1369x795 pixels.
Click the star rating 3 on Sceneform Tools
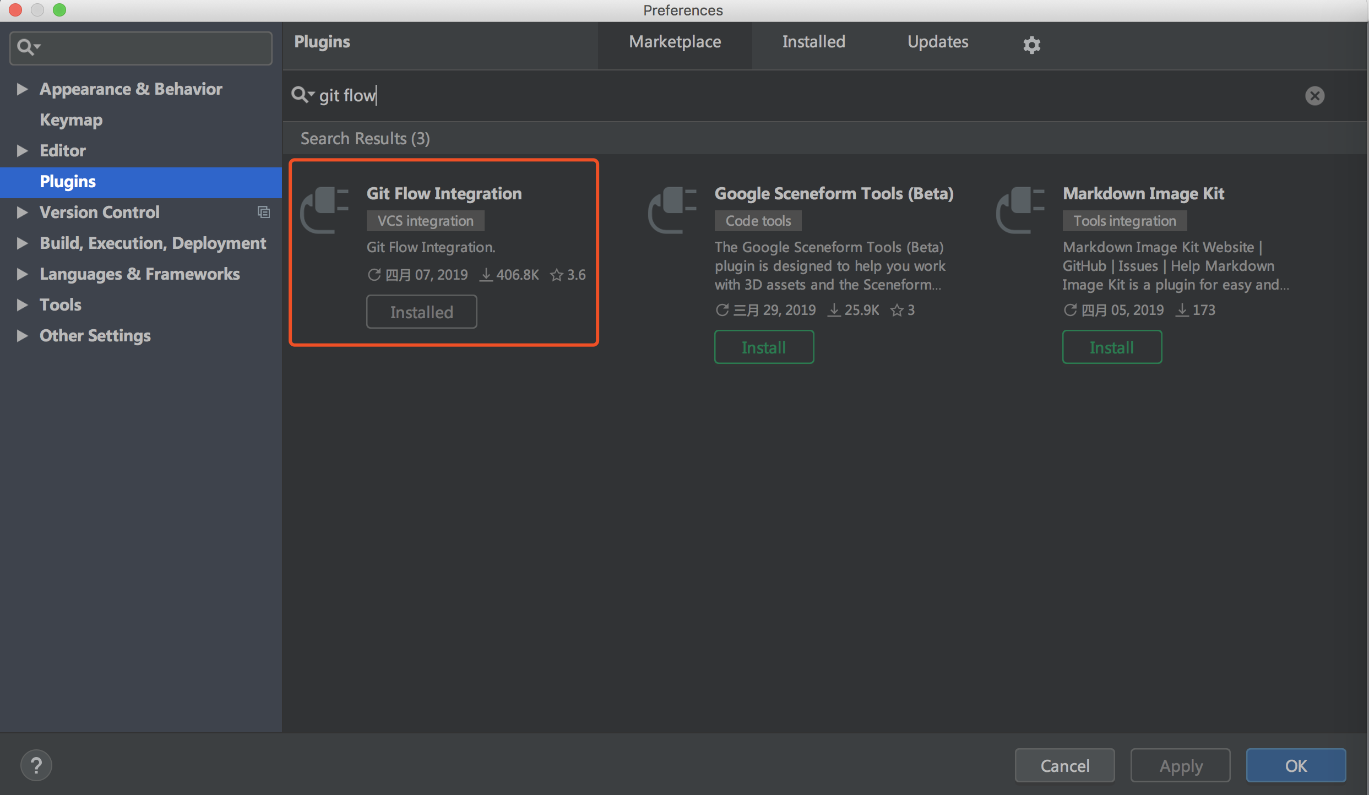[x=903, y=310]
